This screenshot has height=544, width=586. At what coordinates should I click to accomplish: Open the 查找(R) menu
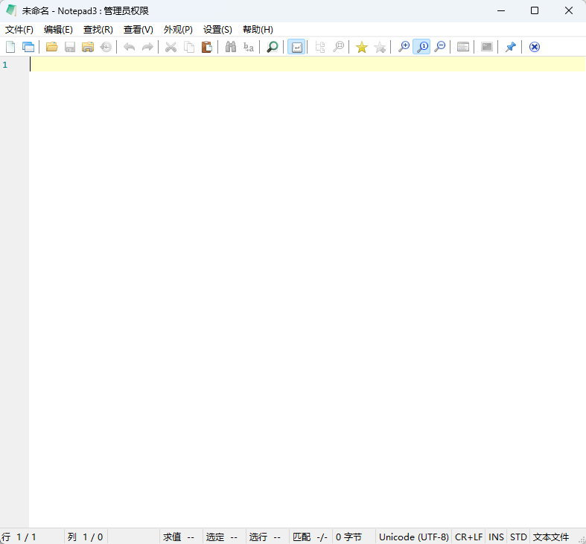pyautogui.click(x=98, y=30)
